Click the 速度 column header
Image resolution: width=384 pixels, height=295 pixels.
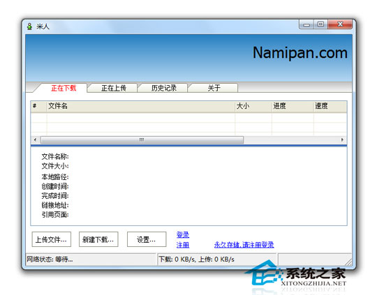[x=330, y=107]
